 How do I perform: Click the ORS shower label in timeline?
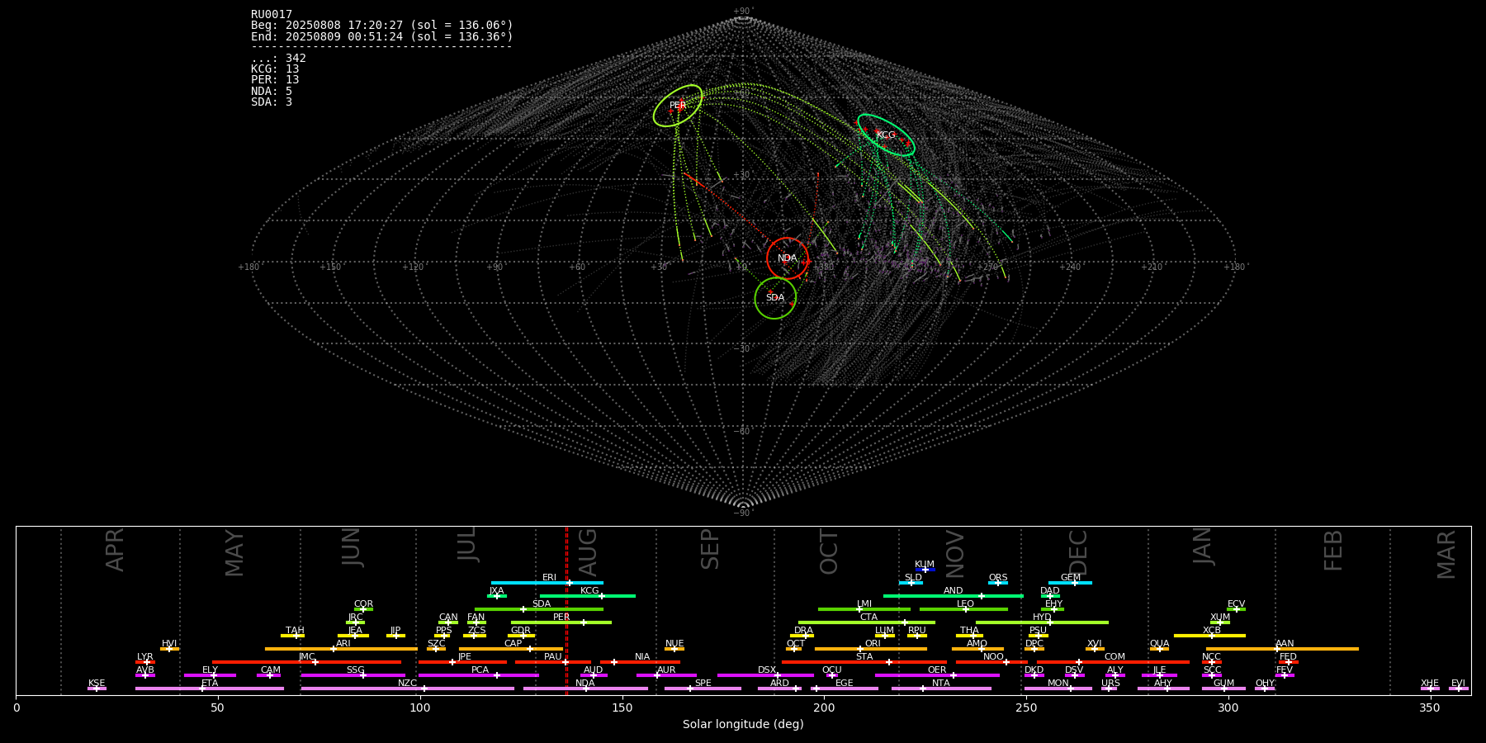[998, 578]
